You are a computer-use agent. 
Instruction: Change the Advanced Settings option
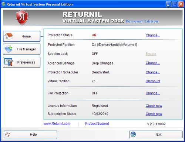153,63
